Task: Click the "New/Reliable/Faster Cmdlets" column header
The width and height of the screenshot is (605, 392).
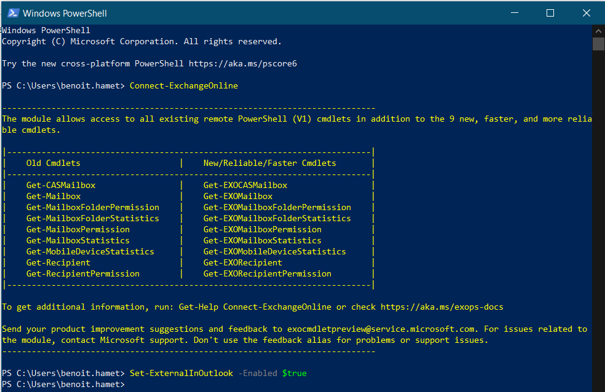Action: pos(269,163)
